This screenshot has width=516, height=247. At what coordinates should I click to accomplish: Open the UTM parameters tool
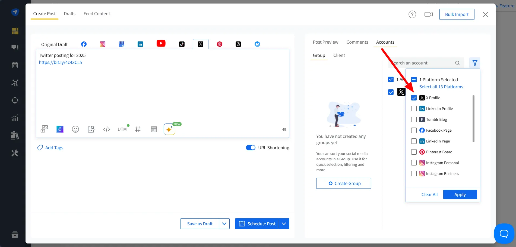(x=122, y=129)
